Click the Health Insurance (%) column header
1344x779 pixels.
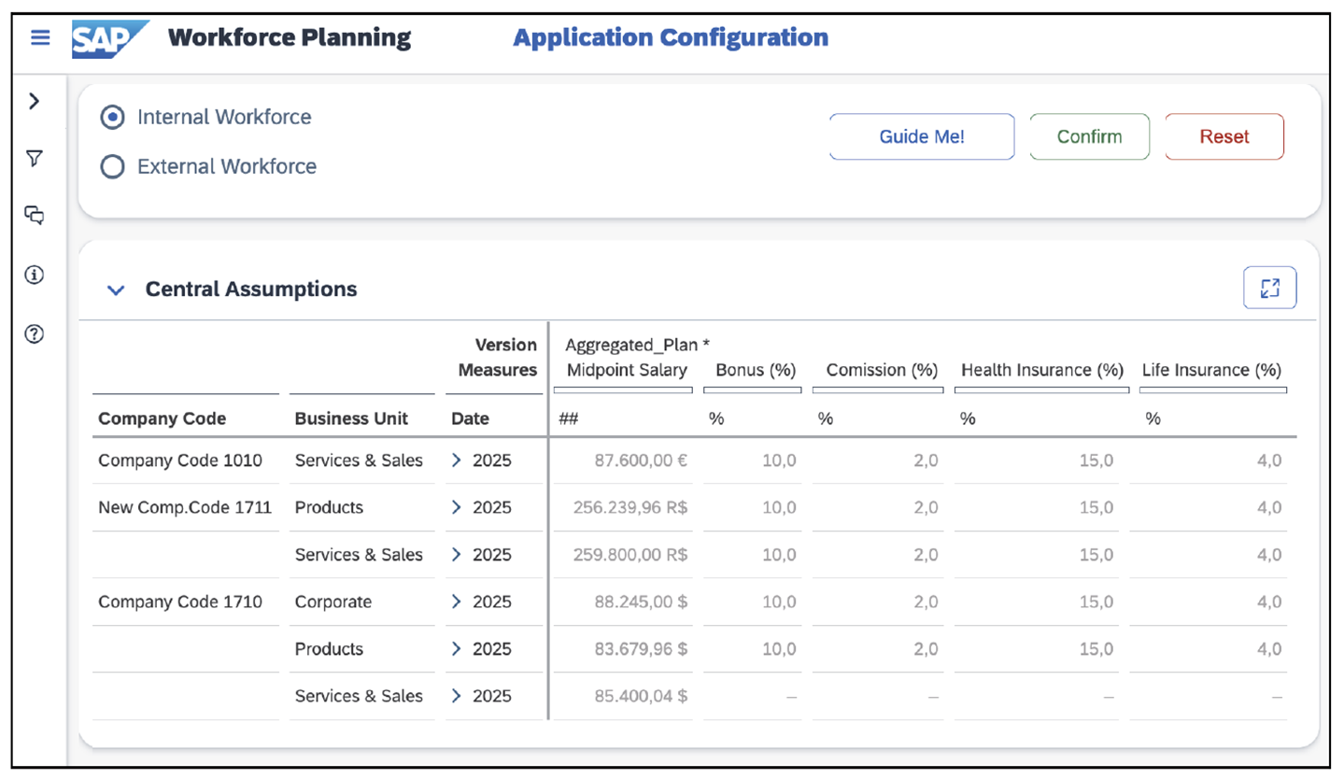click(x=1041, y=370)
